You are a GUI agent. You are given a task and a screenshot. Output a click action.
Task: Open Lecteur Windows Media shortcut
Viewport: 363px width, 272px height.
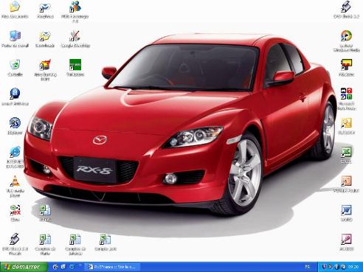[x=346, y=36]
